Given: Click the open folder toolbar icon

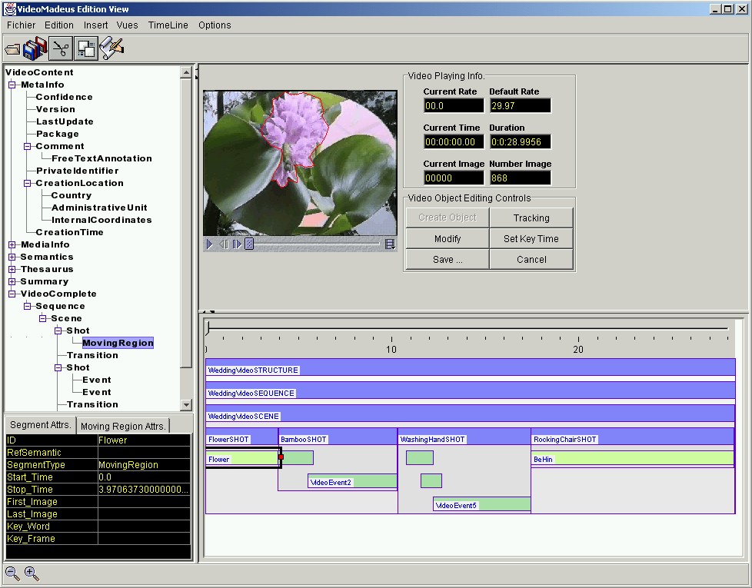Looking at the screenshot, I should 13,49.
